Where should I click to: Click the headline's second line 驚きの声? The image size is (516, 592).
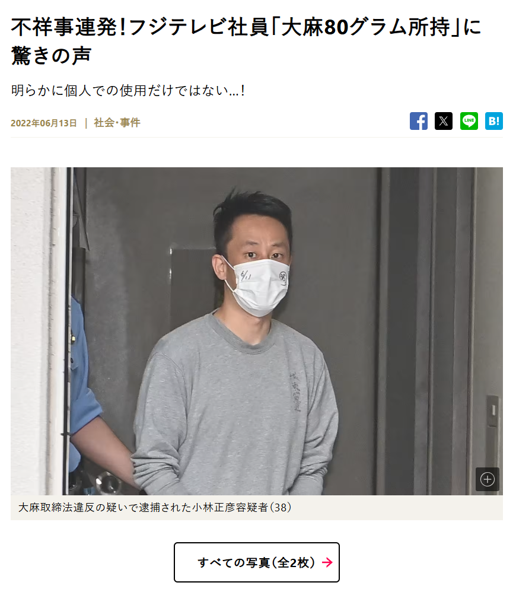point(52,56)
